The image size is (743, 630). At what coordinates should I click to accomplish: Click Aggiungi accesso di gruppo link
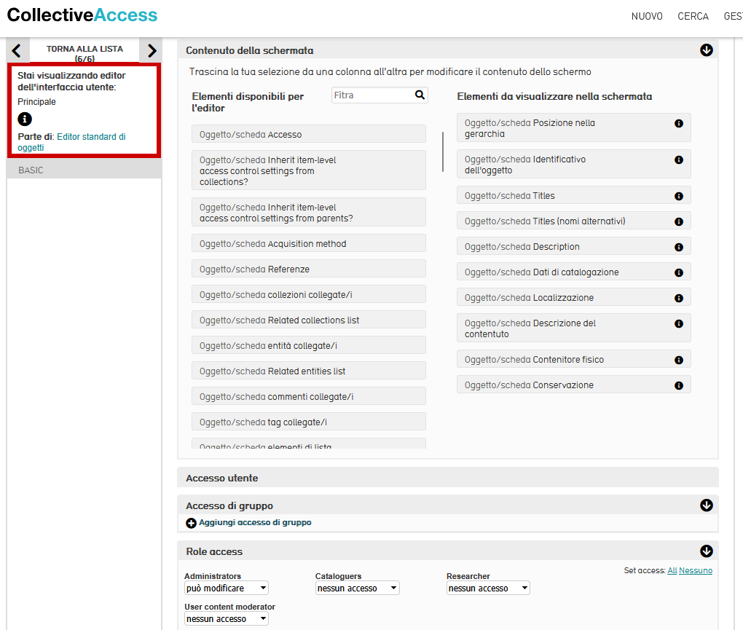coord(255,522)
